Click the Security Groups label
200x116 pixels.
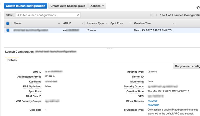[x=134, y=87]
